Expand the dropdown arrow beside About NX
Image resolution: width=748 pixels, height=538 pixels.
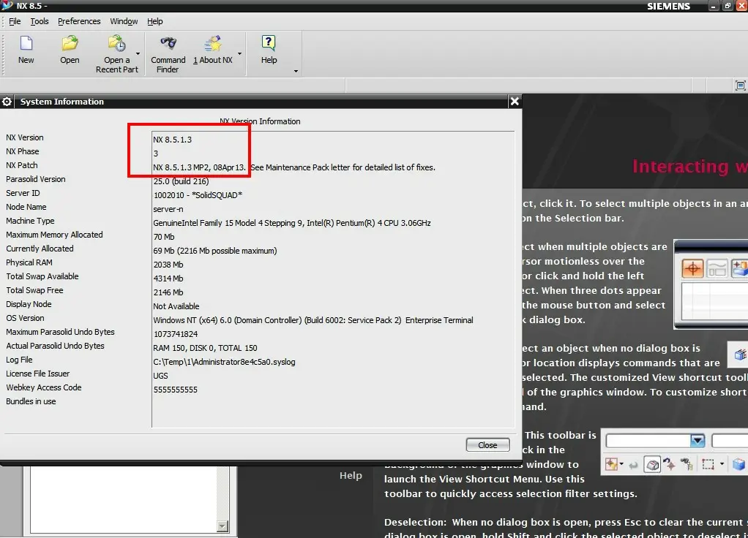coord(239,53)
